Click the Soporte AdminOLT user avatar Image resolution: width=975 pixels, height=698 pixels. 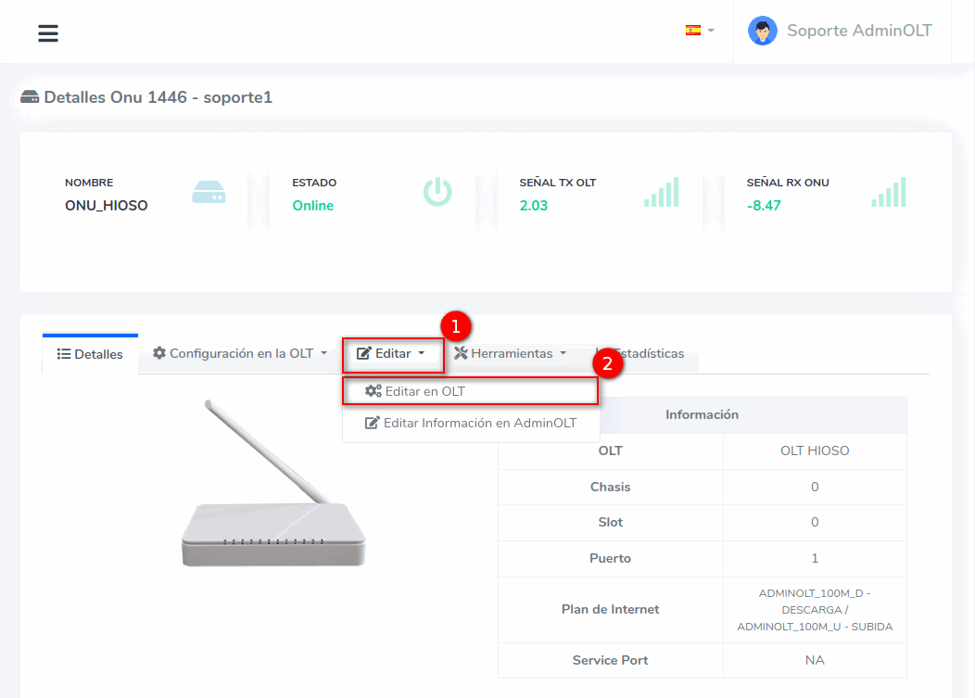coord(762,31)
